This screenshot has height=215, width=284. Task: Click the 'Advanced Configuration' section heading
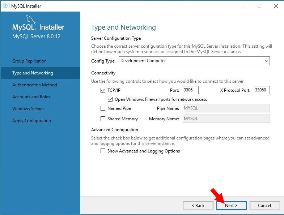115,130
